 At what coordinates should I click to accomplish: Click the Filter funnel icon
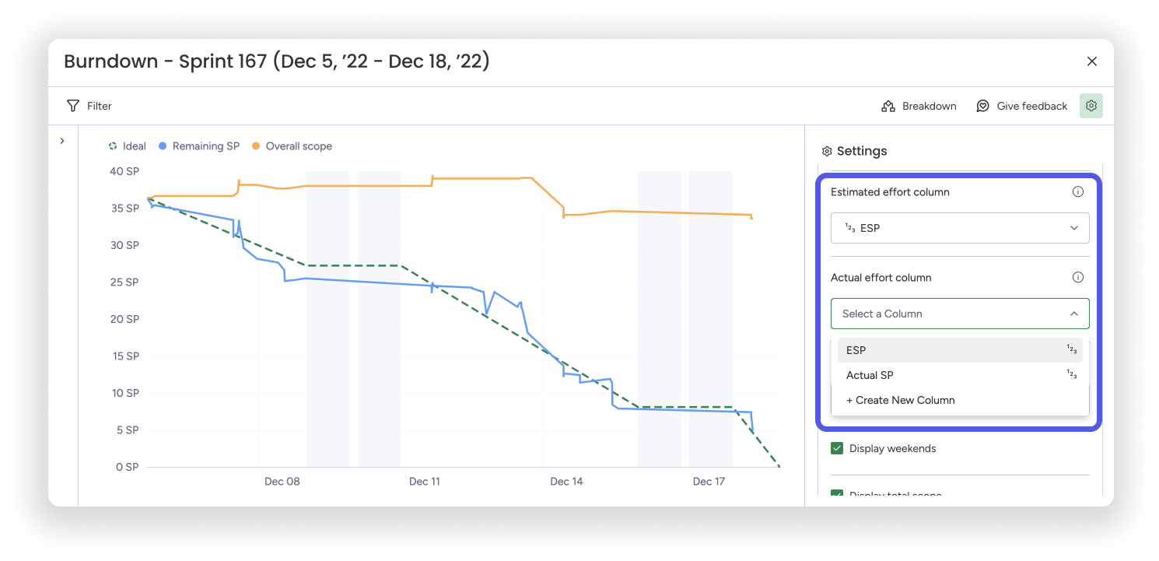tap(72, 106)
